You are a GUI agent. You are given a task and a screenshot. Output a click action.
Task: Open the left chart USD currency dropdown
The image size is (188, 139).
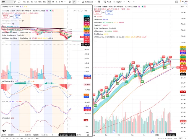pyautogui.click(x=88, y=11)
